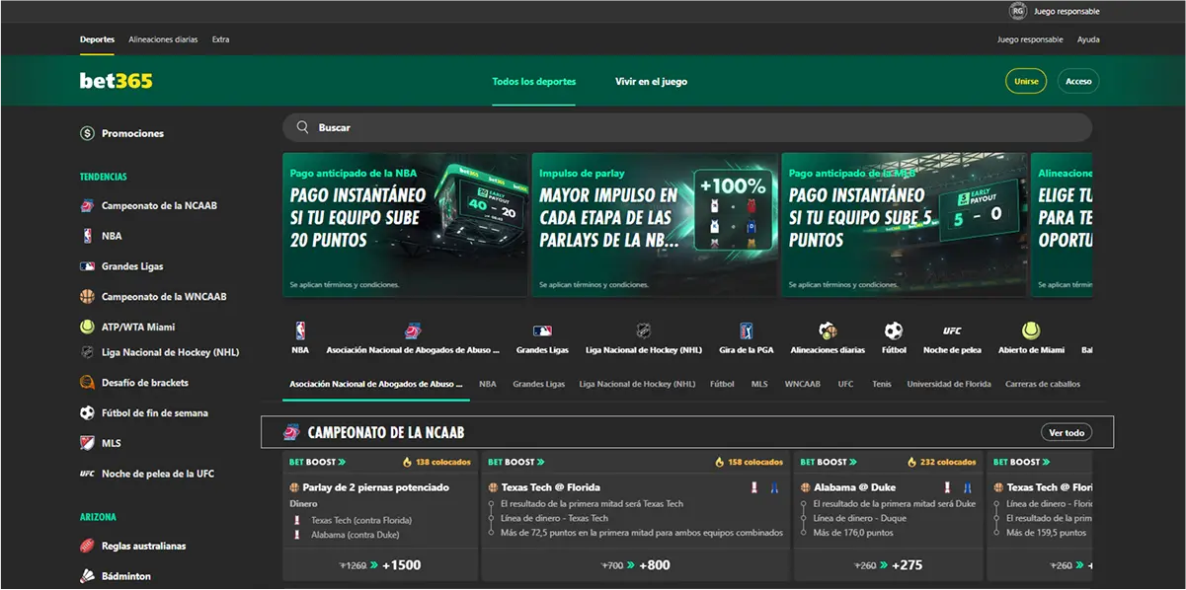Select the Gira de la PGA icon
The width and height of the screenshot is (1186, 590).
pyautogui.click(x=748, y=332)
